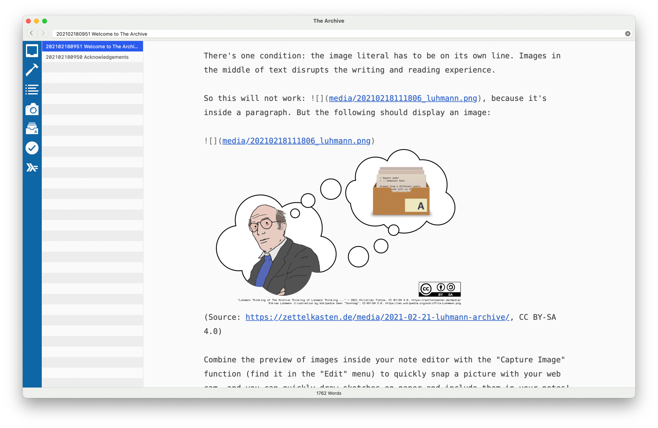Open the archive box icon
This screenshot has height=428, width=658.
pyautogui.click(x=32, y=128)
